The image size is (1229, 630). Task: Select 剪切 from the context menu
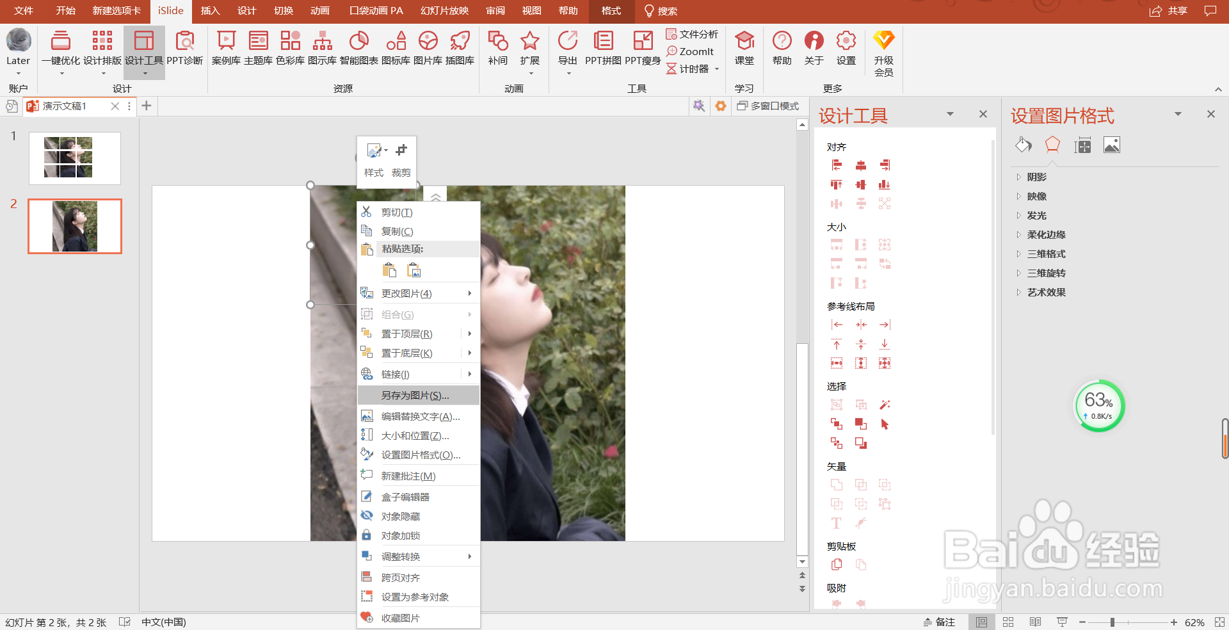click(x=419, y=213)
